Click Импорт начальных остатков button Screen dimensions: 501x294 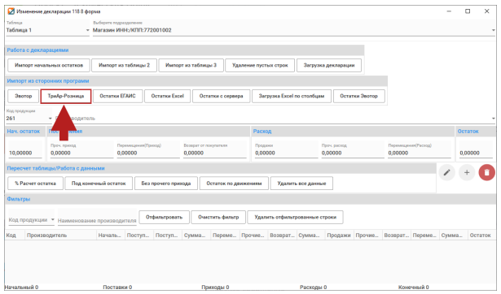point(49,65)
